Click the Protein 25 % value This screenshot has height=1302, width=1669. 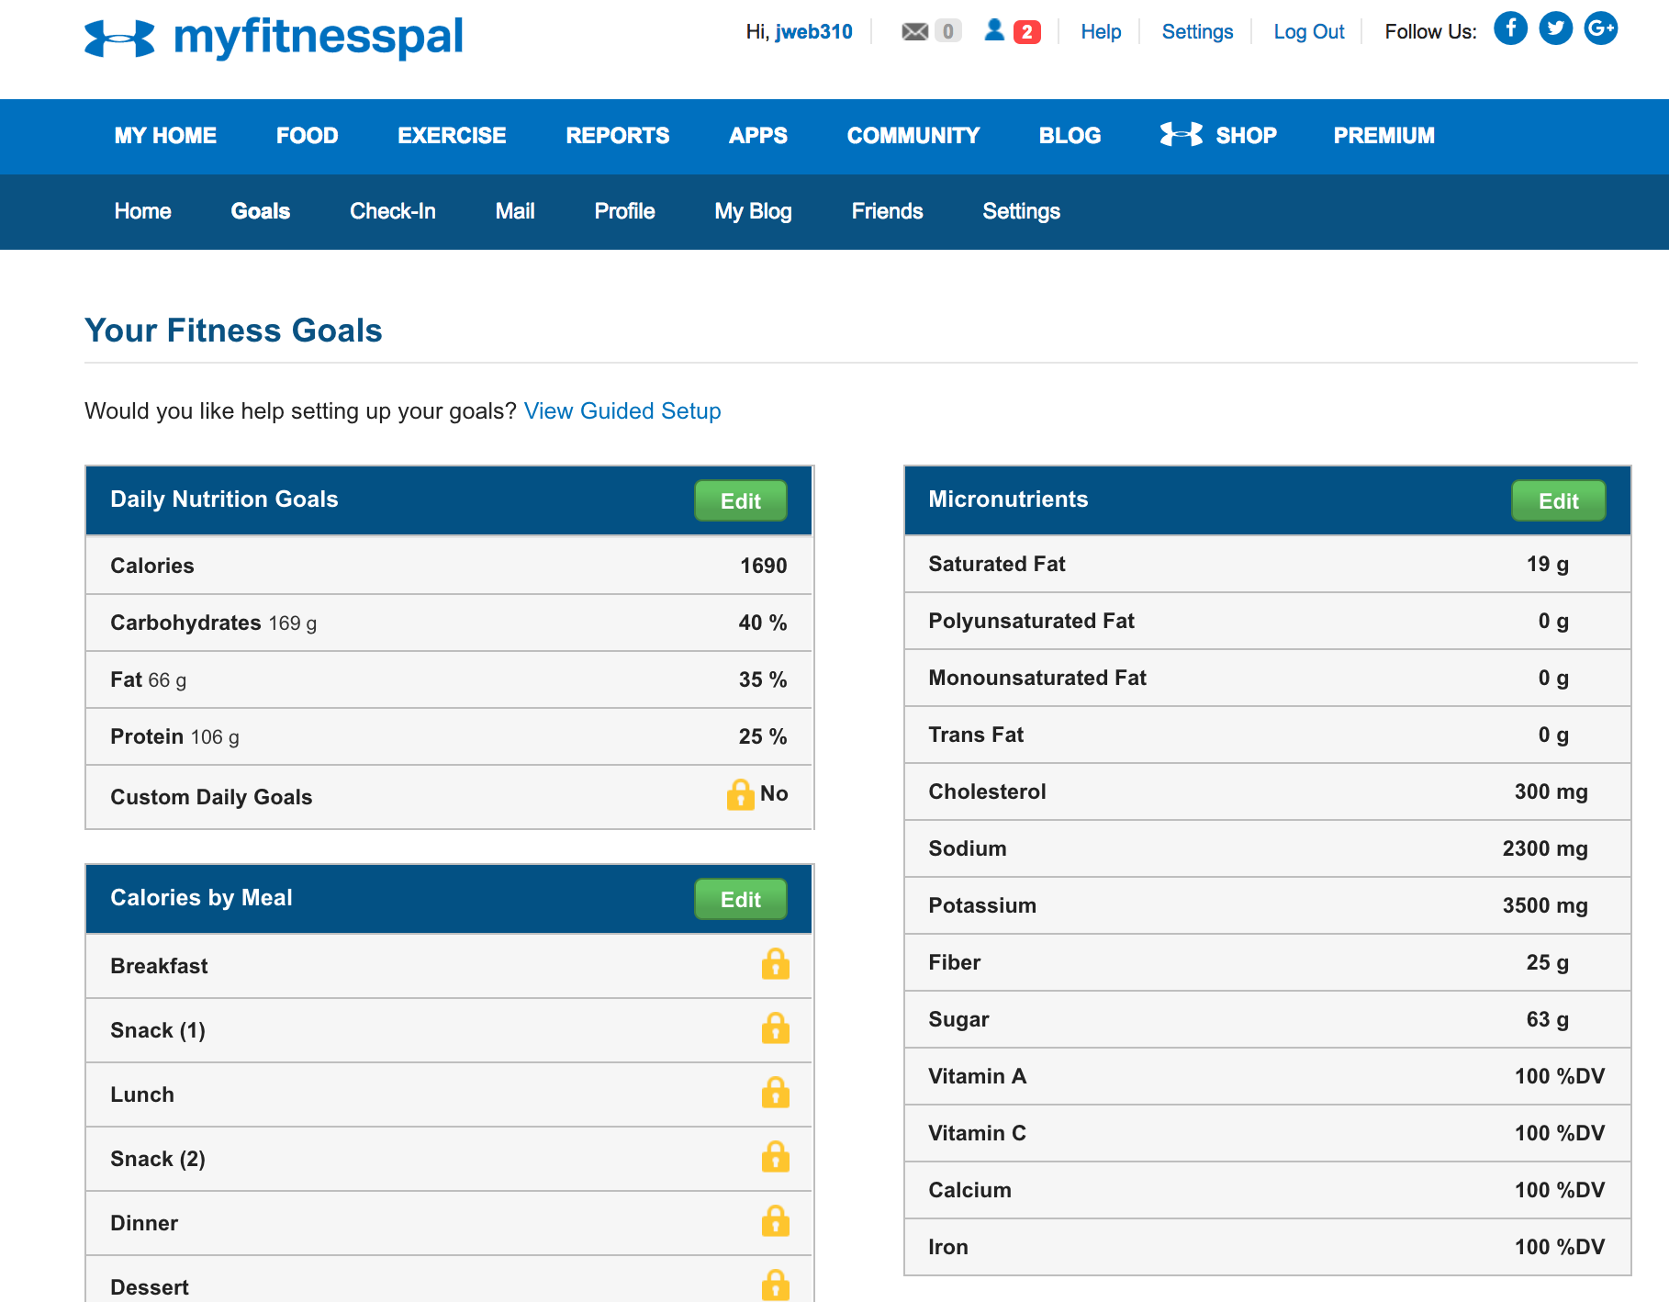point(763,736)
